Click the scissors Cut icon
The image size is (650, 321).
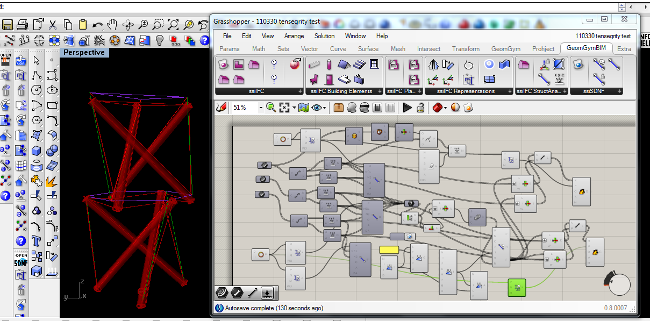[53, 25]
